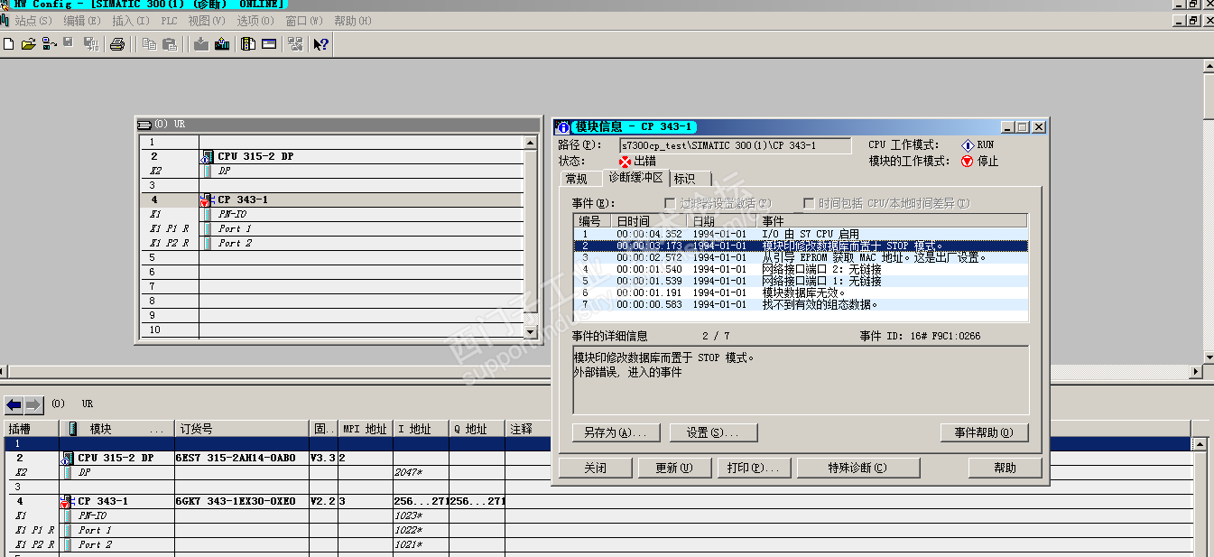Open the PLC menu

(x=169, y=20)
